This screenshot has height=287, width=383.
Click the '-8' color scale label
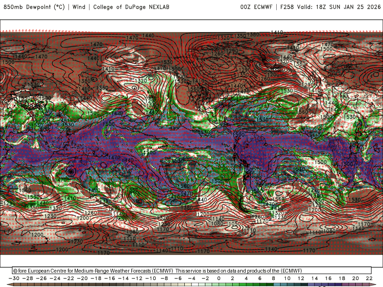coord(164,278)
